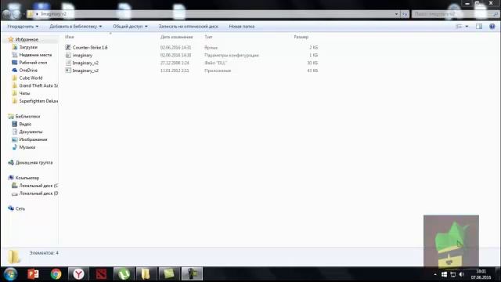
Task: Open Локальный диск (C:) drive
Action: click(38, 186)
